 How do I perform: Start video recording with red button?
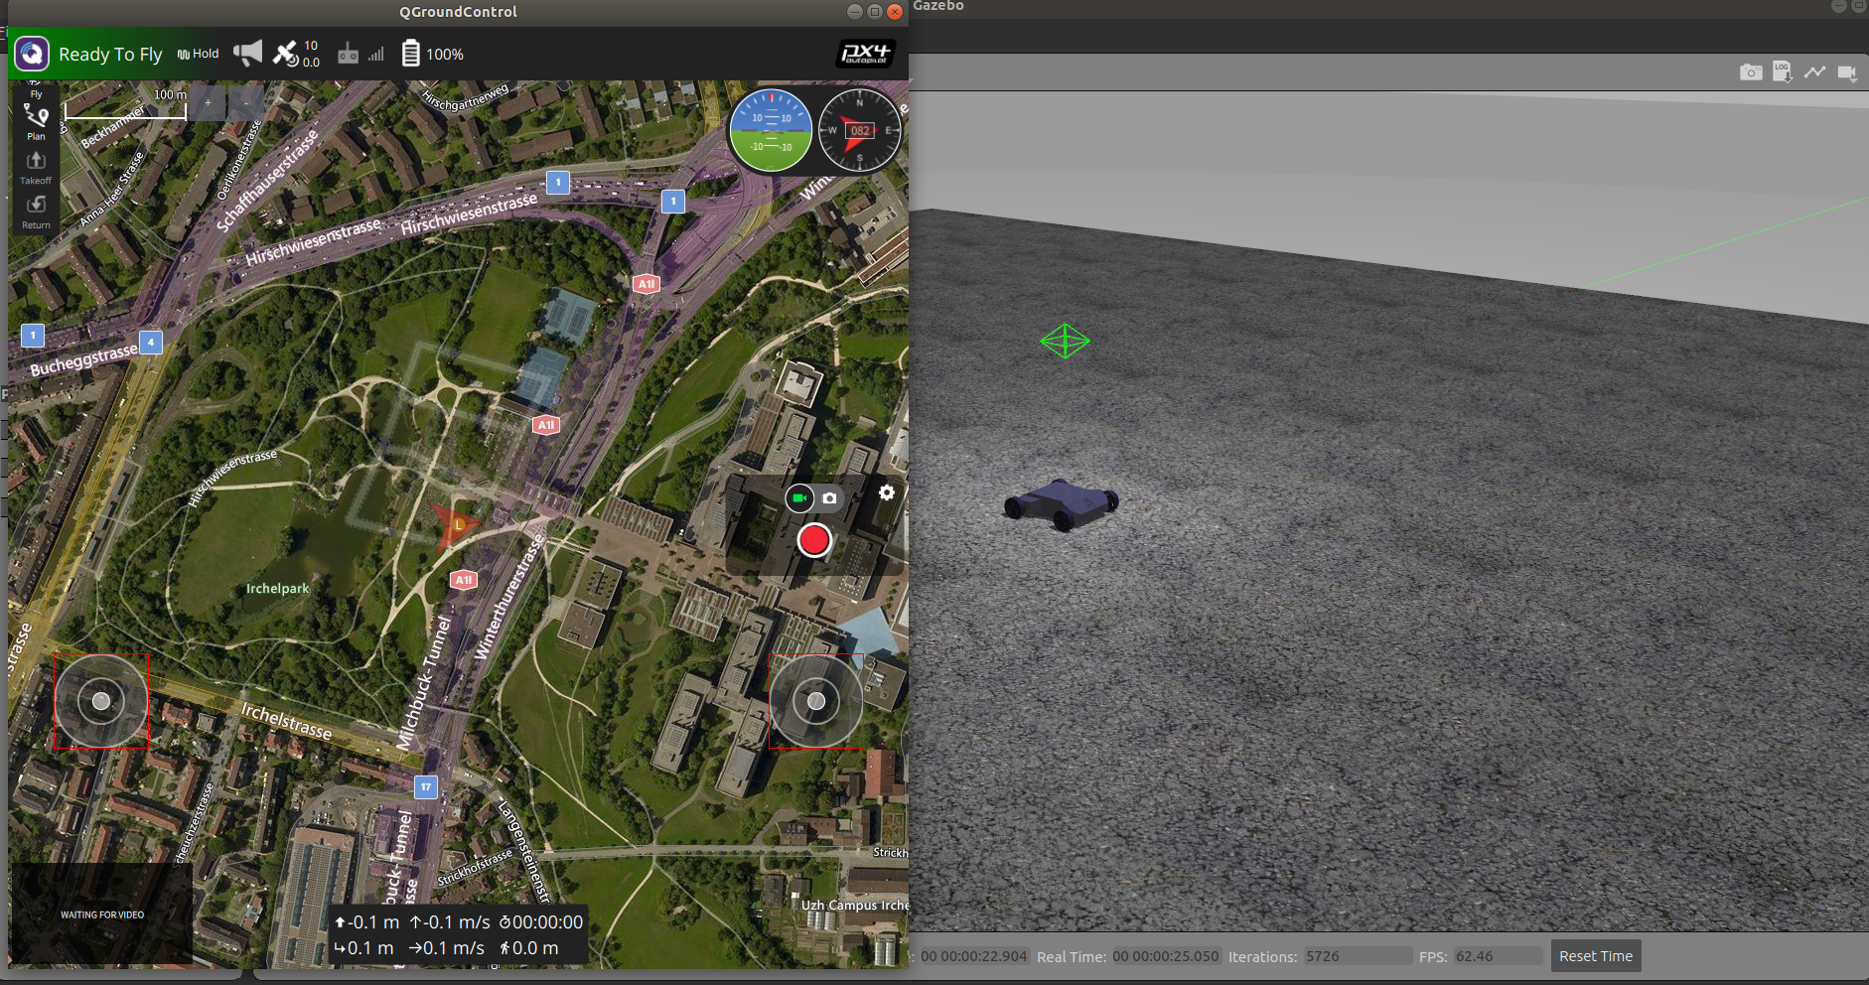pyautogui.click(x=814, y=540)
